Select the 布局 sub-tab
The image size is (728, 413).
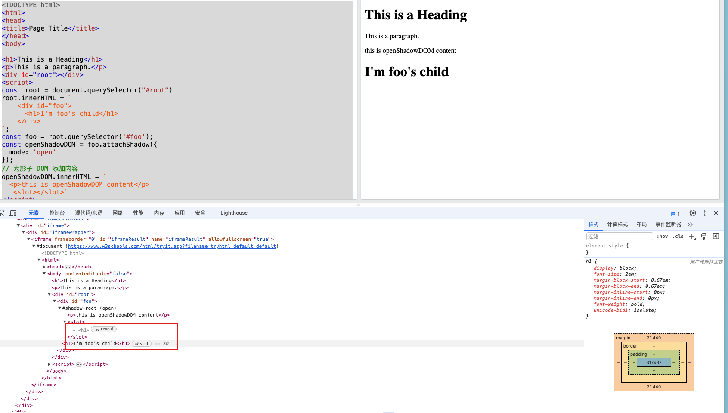(642, 225)
